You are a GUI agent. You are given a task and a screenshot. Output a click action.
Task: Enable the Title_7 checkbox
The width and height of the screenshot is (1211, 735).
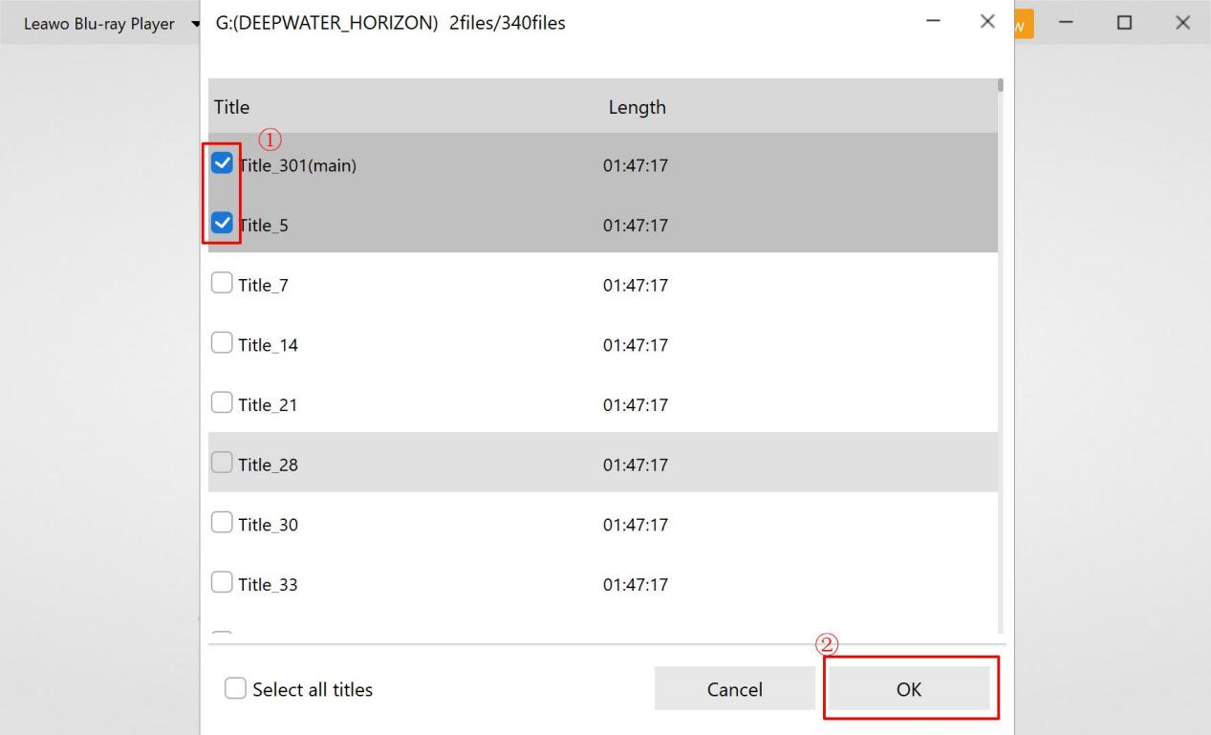[221, 284]
